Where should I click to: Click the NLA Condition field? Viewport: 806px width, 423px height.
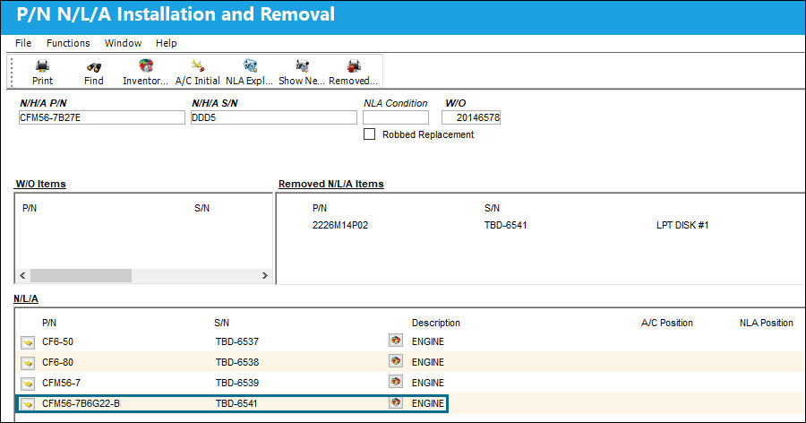click(396, 117)
